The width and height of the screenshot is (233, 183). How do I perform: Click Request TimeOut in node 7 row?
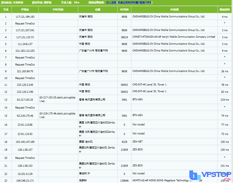pyautogui.click(x=25, y=58)
